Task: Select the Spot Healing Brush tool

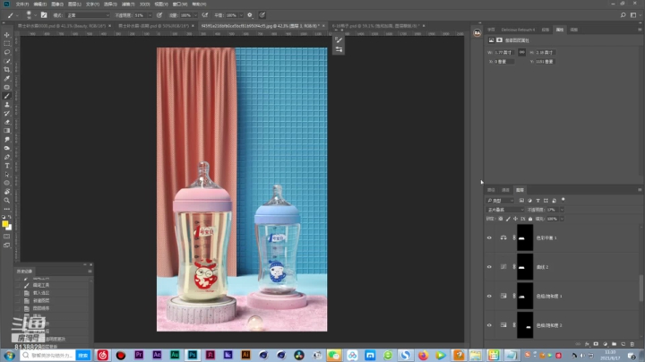Action: [7, 87]
